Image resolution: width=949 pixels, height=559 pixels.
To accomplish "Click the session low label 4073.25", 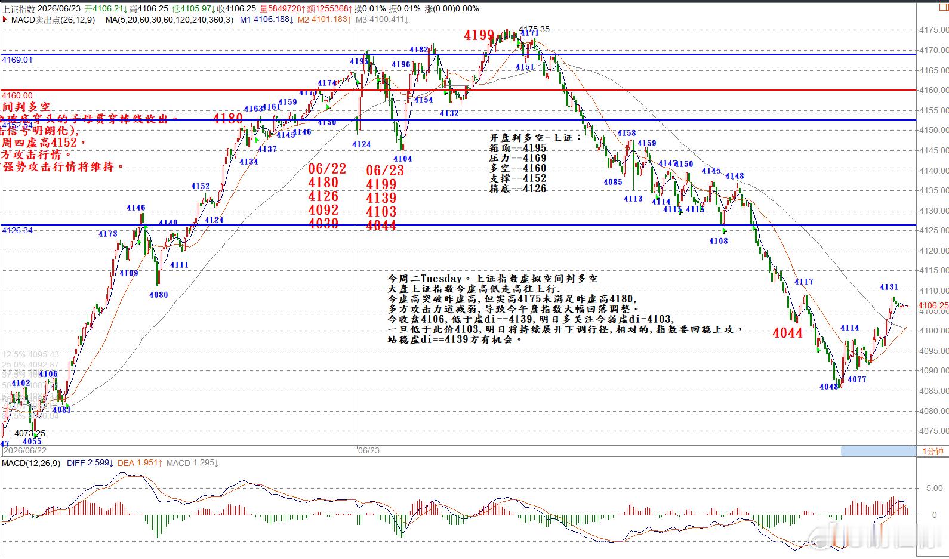I will (30, 433).
